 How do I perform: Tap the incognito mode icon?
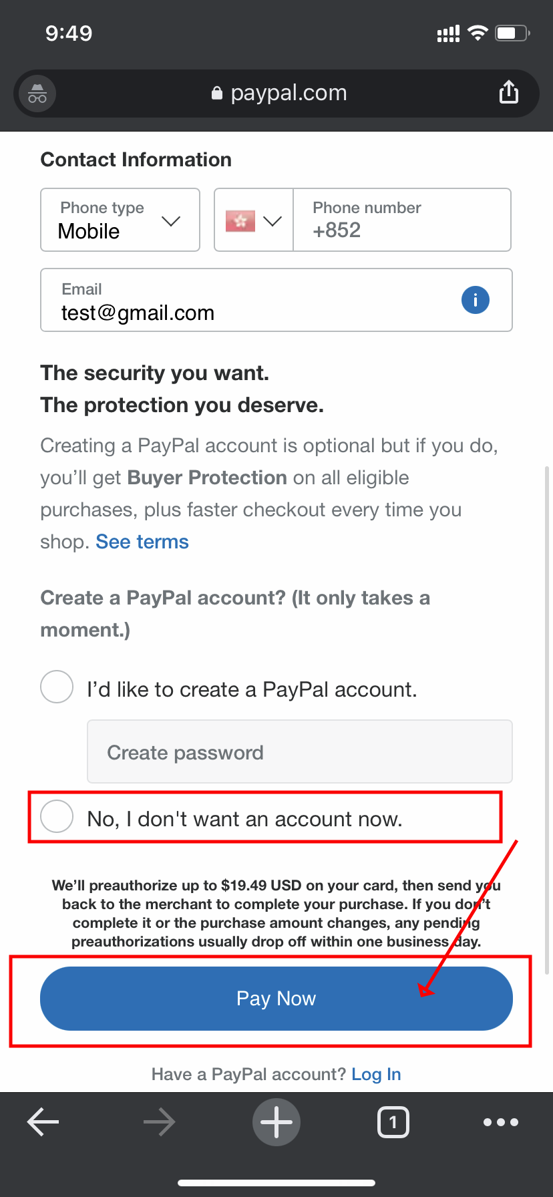(x=37, y=94)
